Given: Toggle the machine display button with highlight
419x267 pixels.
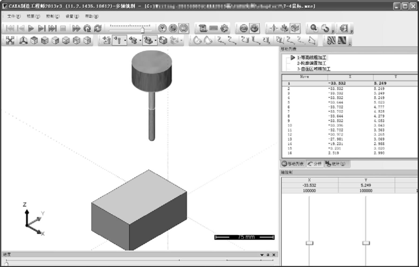Looking at the screenshot, I should [x=148, y=40].
